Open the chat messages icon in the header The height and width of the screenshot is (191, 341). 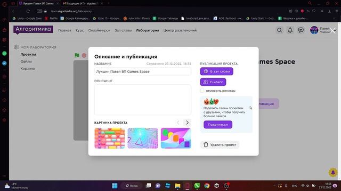[x=301, y=30]
